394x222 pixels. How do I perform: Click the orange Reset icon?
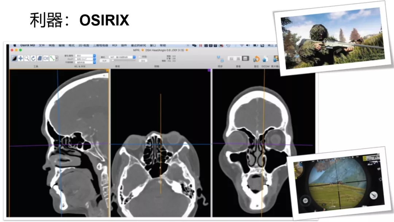pos(256,59)
